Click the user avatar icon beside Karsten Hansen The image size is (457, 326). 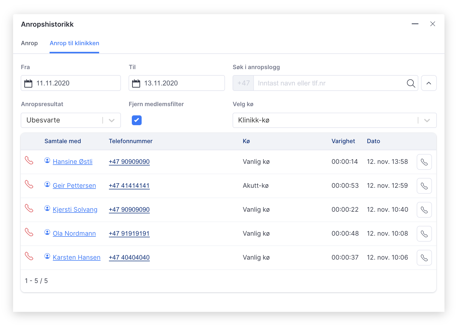click(47, 256)
